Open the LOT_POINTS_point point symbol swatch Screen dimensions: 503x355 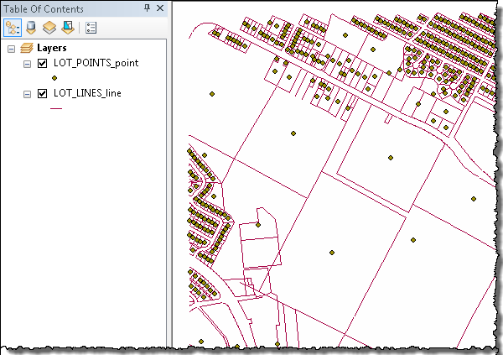tap(55, 77)
